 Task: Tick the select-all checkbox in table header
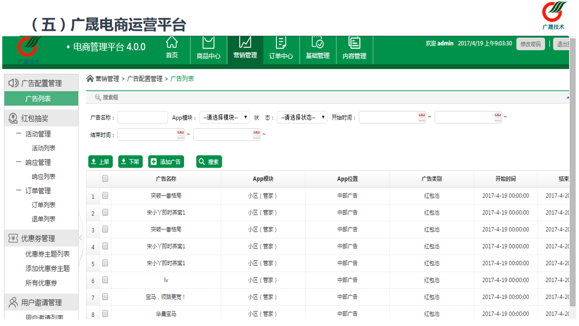coord(105,179)
